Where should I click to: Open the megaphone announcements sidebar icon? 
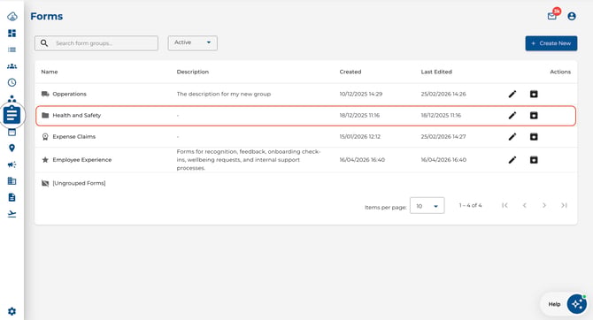coord(12,164)
